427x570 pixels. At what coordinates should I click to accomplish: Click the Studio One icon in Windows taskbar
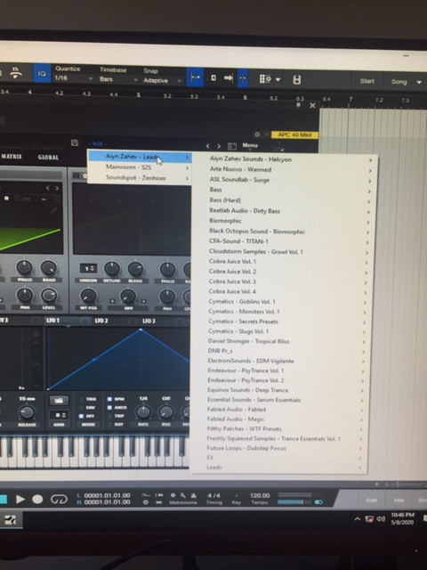pos(10,520)
